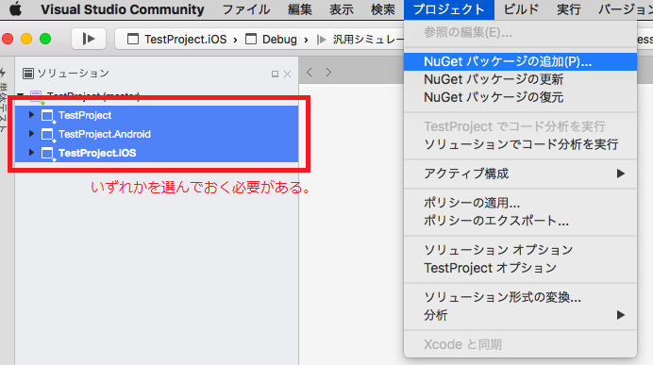Select ポリシーの適用...
The height and width of the screenshot is (365, 653).
tap(520, 203)
